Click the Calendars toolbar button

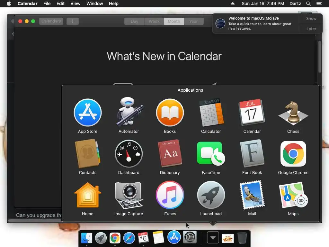point(51,21)
